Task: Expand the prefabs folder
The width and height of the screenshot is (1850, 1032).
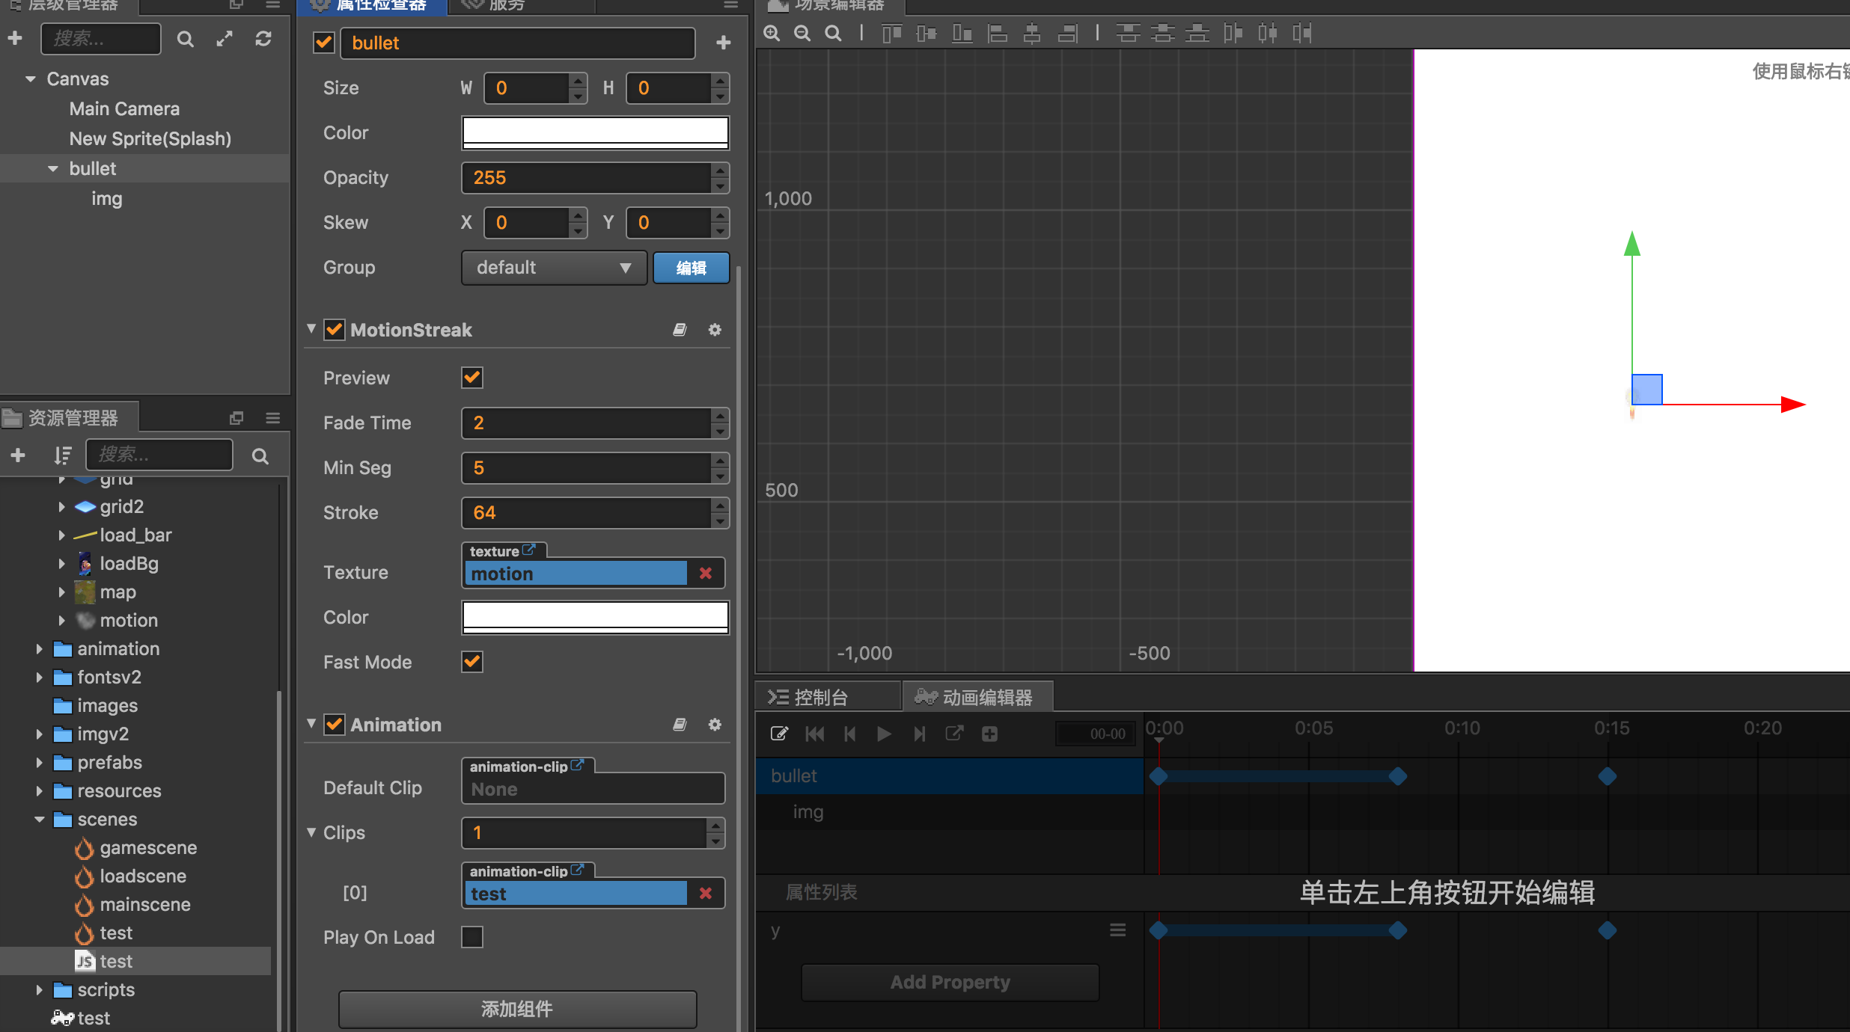Action: click(x=40, y=763)
